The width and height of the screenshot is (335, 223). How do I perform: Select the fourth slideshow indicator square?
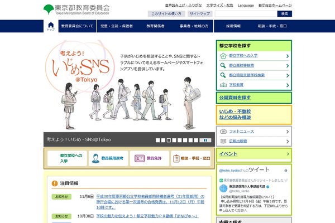pos(174,140)
